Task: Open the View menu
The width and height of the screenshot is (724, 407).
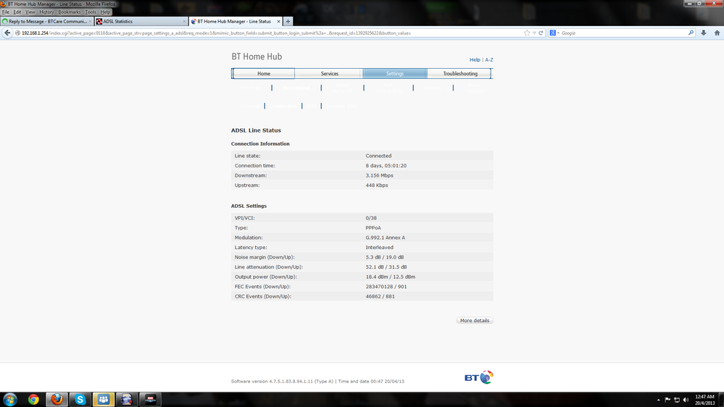Action: point(30,12)
